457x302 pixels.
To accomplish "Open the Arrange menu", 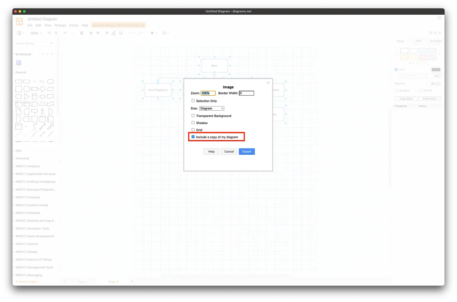I will 60,25.
